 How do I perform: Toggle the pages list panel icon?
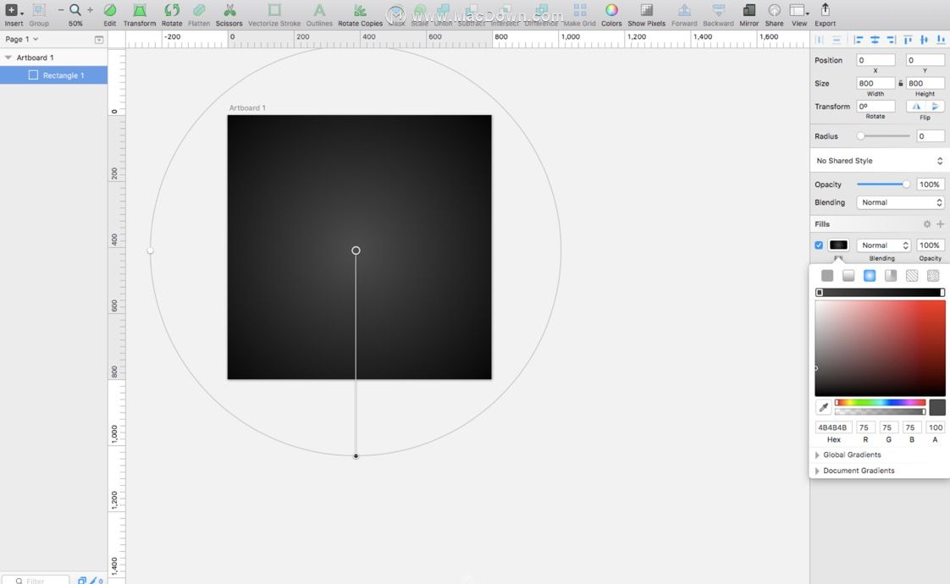coord(99,40)
